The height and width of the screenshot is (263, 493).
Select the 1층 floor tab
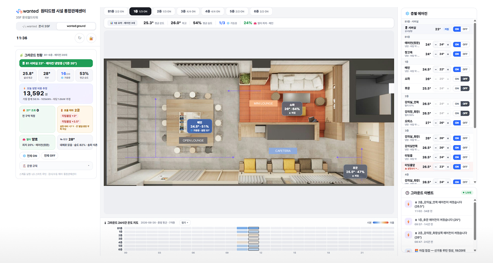tap(140, 11)
